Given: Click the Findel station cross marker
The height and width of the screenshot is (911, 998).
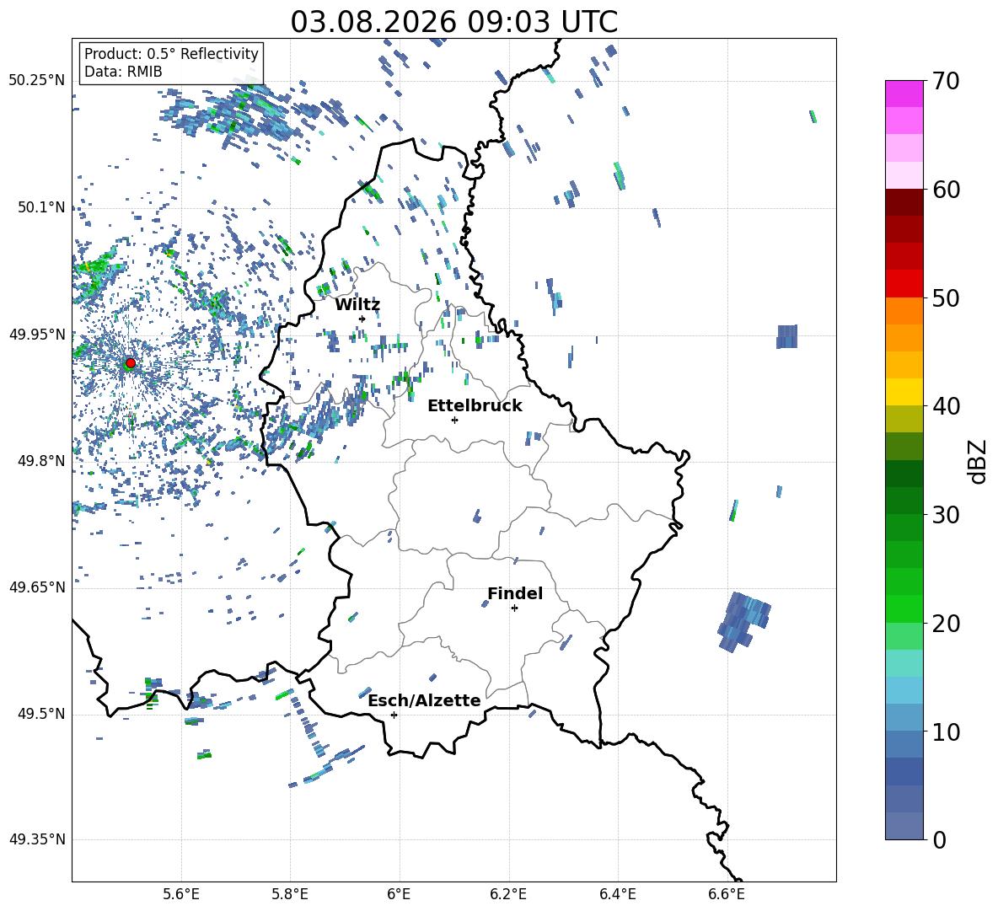Looking at the screenshot, I should pyautogui.click(x=514, y=608).
